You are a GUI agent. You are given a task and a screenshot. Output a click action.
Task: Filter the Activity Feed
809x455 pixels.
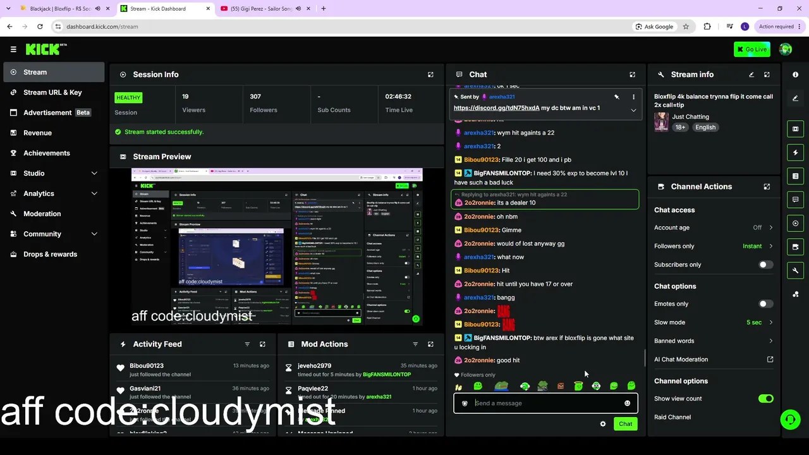[x=247, y=344]
